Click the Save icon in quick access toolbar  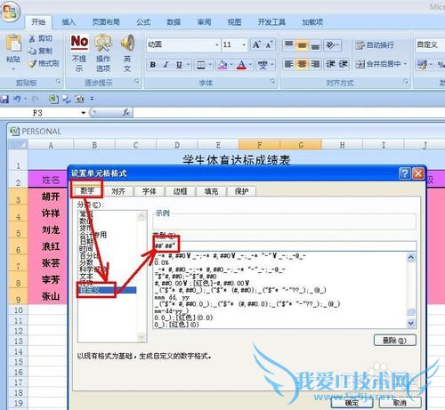(x=4, y=99)
